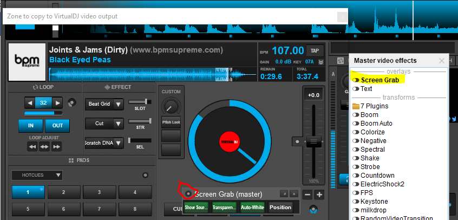Enable the Boom Auto video effect
The image size is (458, 220).
pos(356,124)
